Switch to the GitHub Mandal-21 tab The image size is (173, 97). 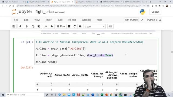136,2
